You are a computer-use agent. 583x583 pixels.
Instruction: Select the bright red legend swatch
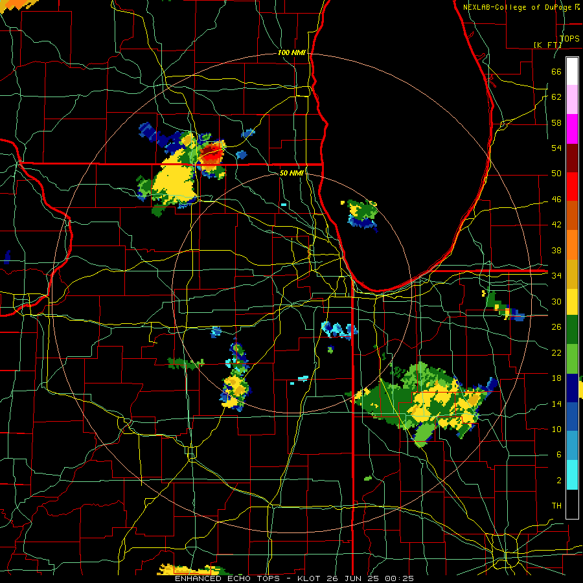tap(572, 187)
